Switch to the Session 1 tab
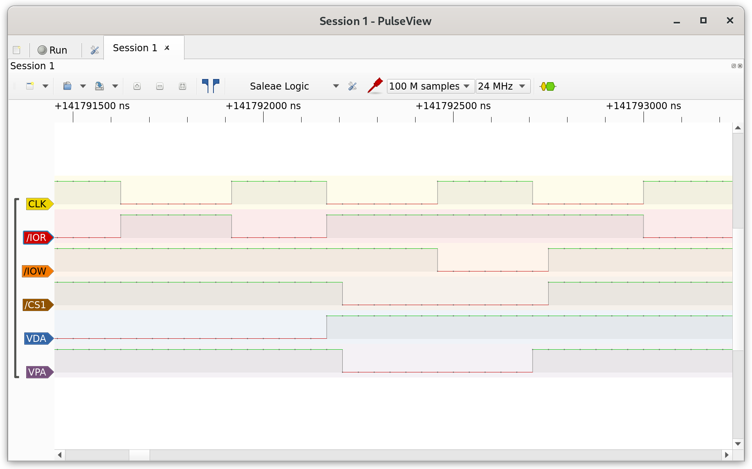 click(135, 48)
